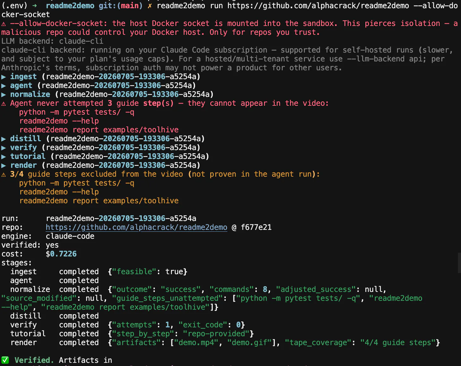Click the orange 'python -m pytest tests/ -q' line
Image resolution: width=461 pixels, height=366 pixels.
pos(77,183)
